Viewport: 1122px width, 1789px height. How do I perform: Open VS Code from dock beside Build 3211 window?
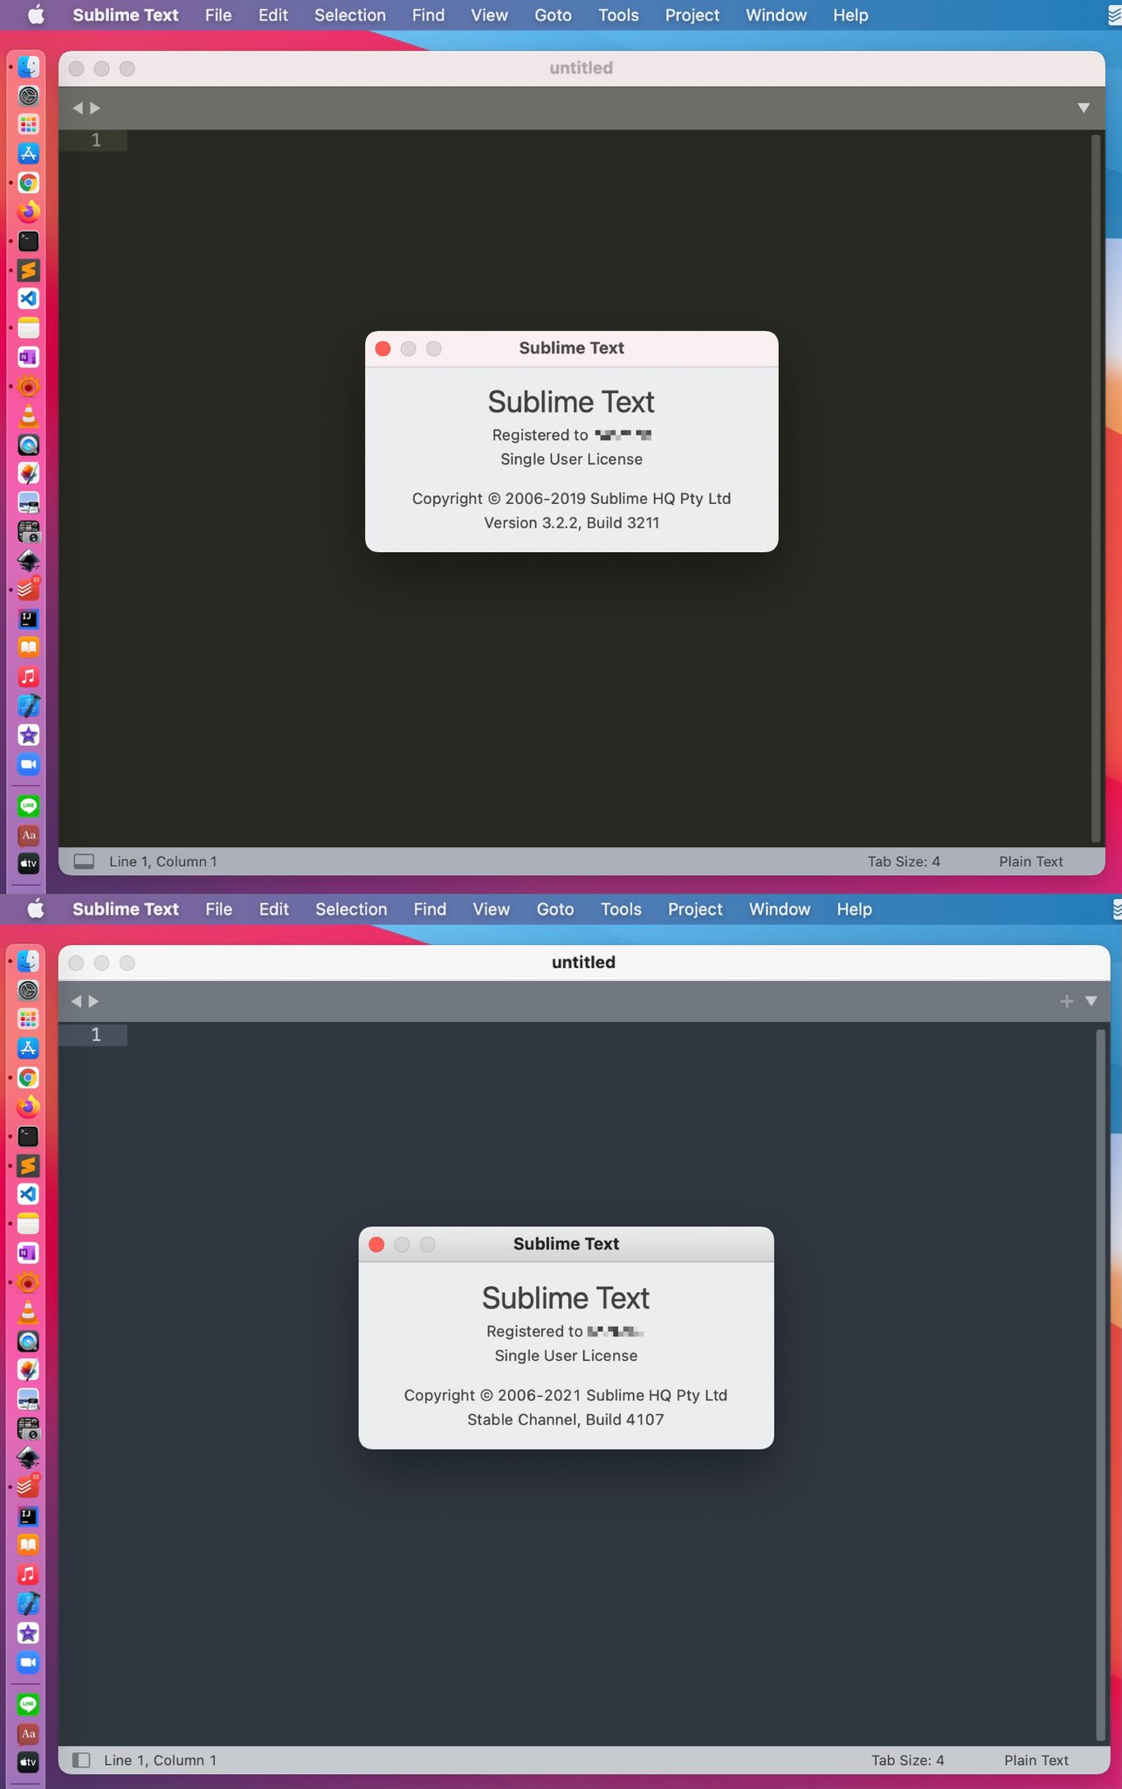[x=29, y=299]
